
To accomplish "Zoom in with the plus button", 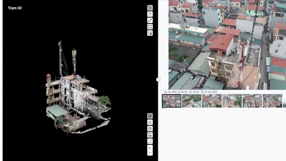I will [150, 148].
